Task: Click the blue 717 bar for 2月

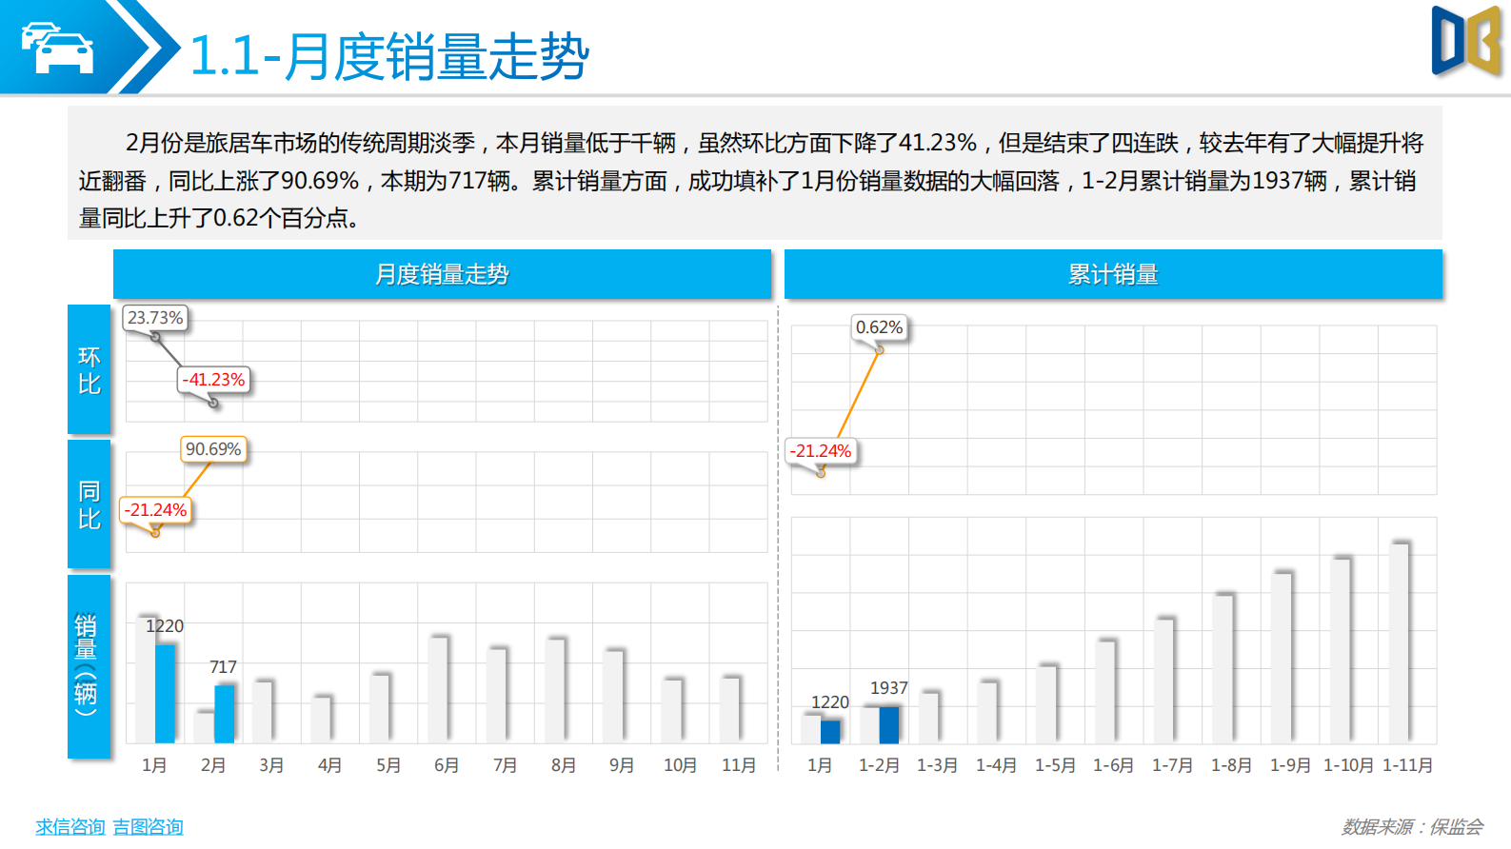Action: 224,714
